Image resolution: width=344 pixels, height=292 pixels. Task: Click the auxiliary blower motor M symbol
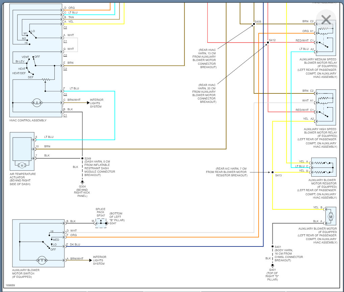[x=331, y=217]
